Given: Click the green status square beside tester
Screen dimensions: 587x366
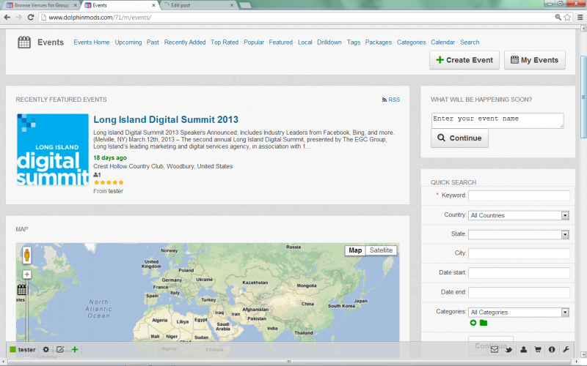Looking at the screenshot, I should [12, 350].
